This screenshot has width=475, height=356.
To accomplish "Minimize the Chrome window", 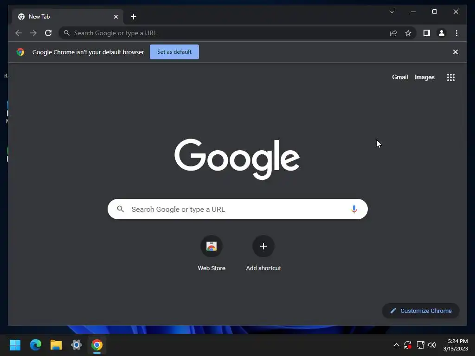I will (x=413, y=12).
